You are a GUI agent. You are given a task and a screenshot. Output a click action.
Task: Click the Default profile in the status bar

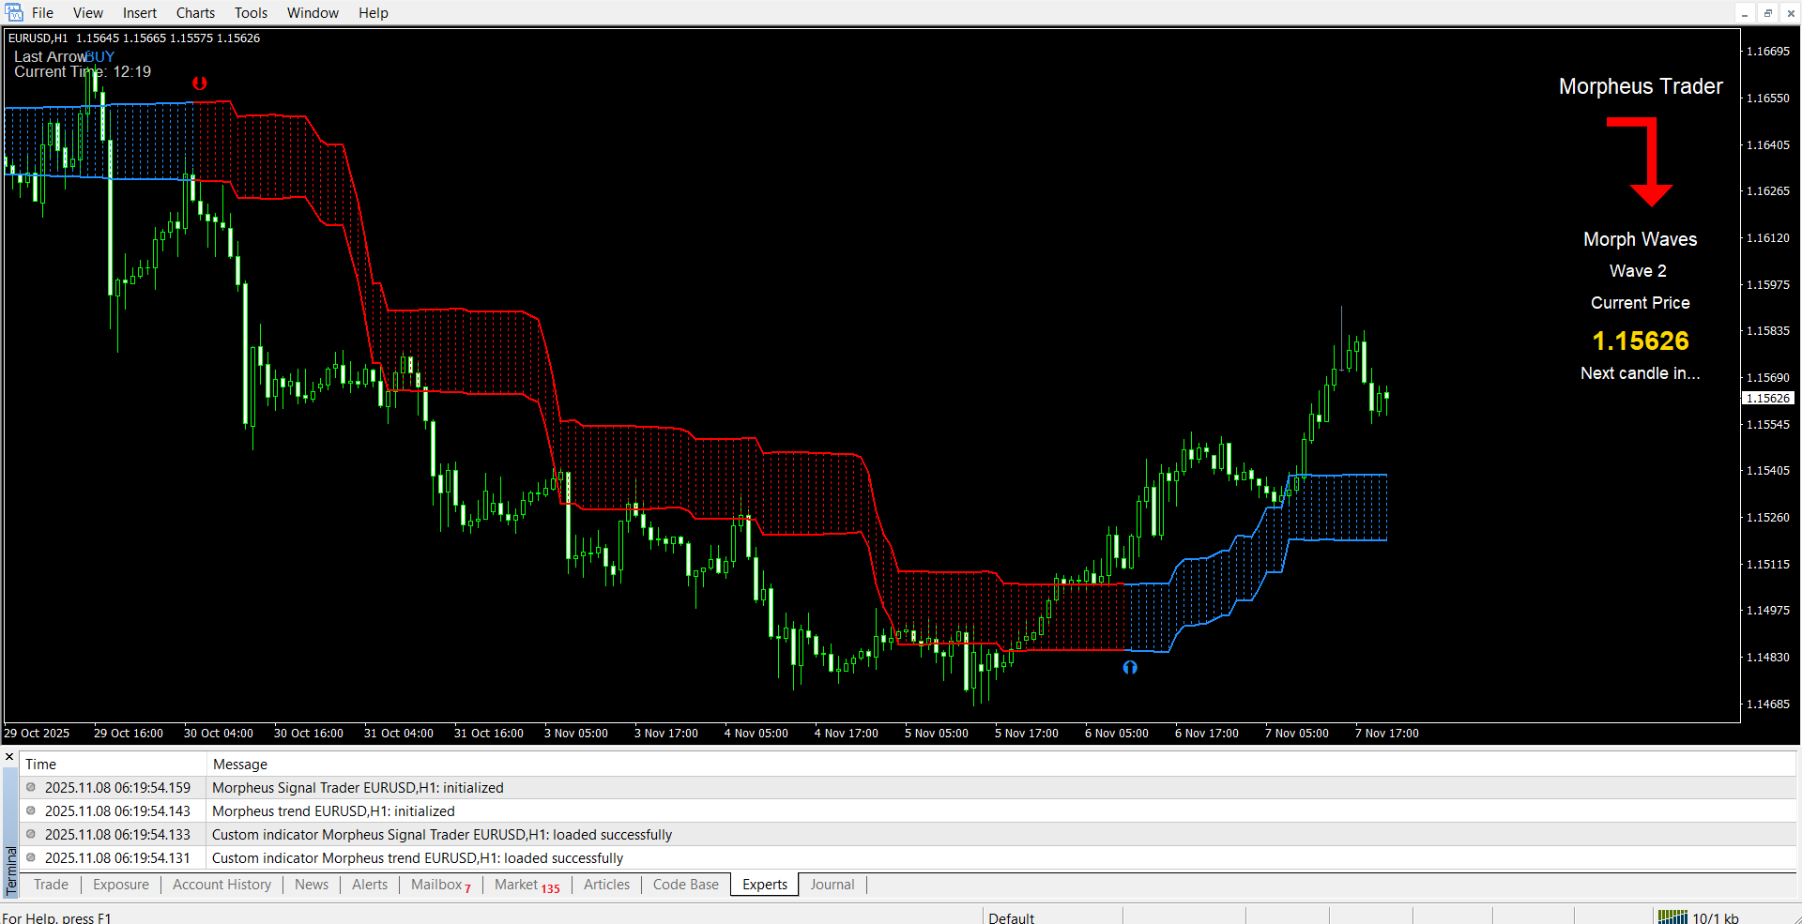(1011, 917)
